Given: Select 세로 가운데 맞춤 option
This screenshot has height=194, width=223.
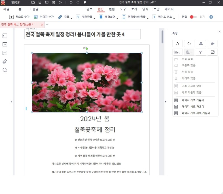Looking at the screenshot, I should (195, 92).
